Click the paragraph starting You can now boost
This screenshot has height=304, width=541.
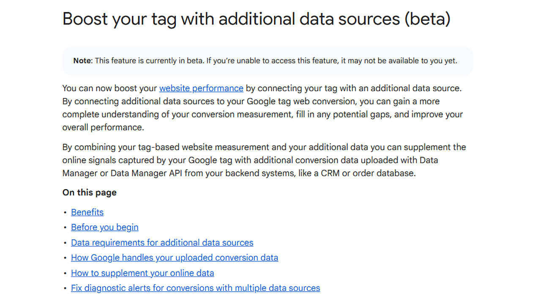tap(263, 108)
